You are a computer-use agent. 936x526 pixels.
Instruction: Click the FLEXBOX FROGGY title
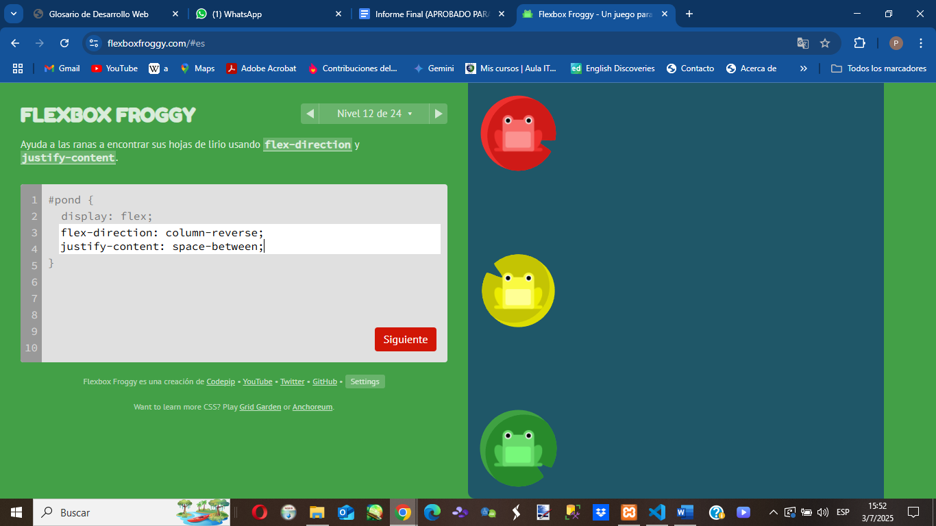coord(108,114)
